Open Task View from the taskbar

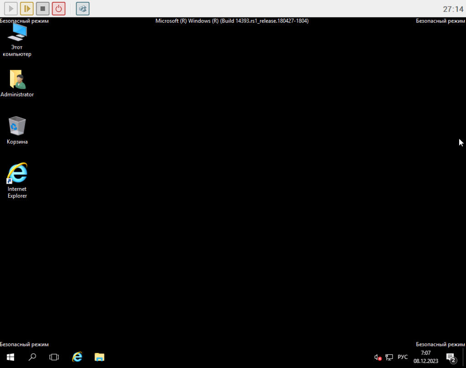click(54, 357)
